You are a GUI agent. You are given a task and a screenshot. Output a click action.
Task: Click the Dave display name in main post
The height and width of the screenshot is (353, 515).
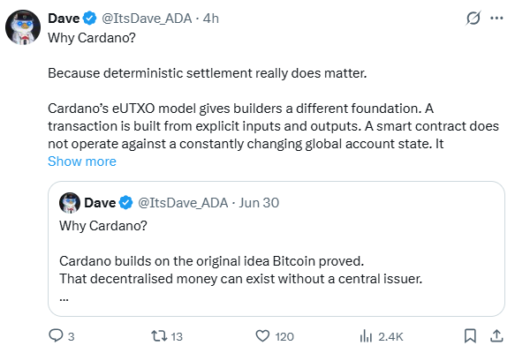[64, 19]
